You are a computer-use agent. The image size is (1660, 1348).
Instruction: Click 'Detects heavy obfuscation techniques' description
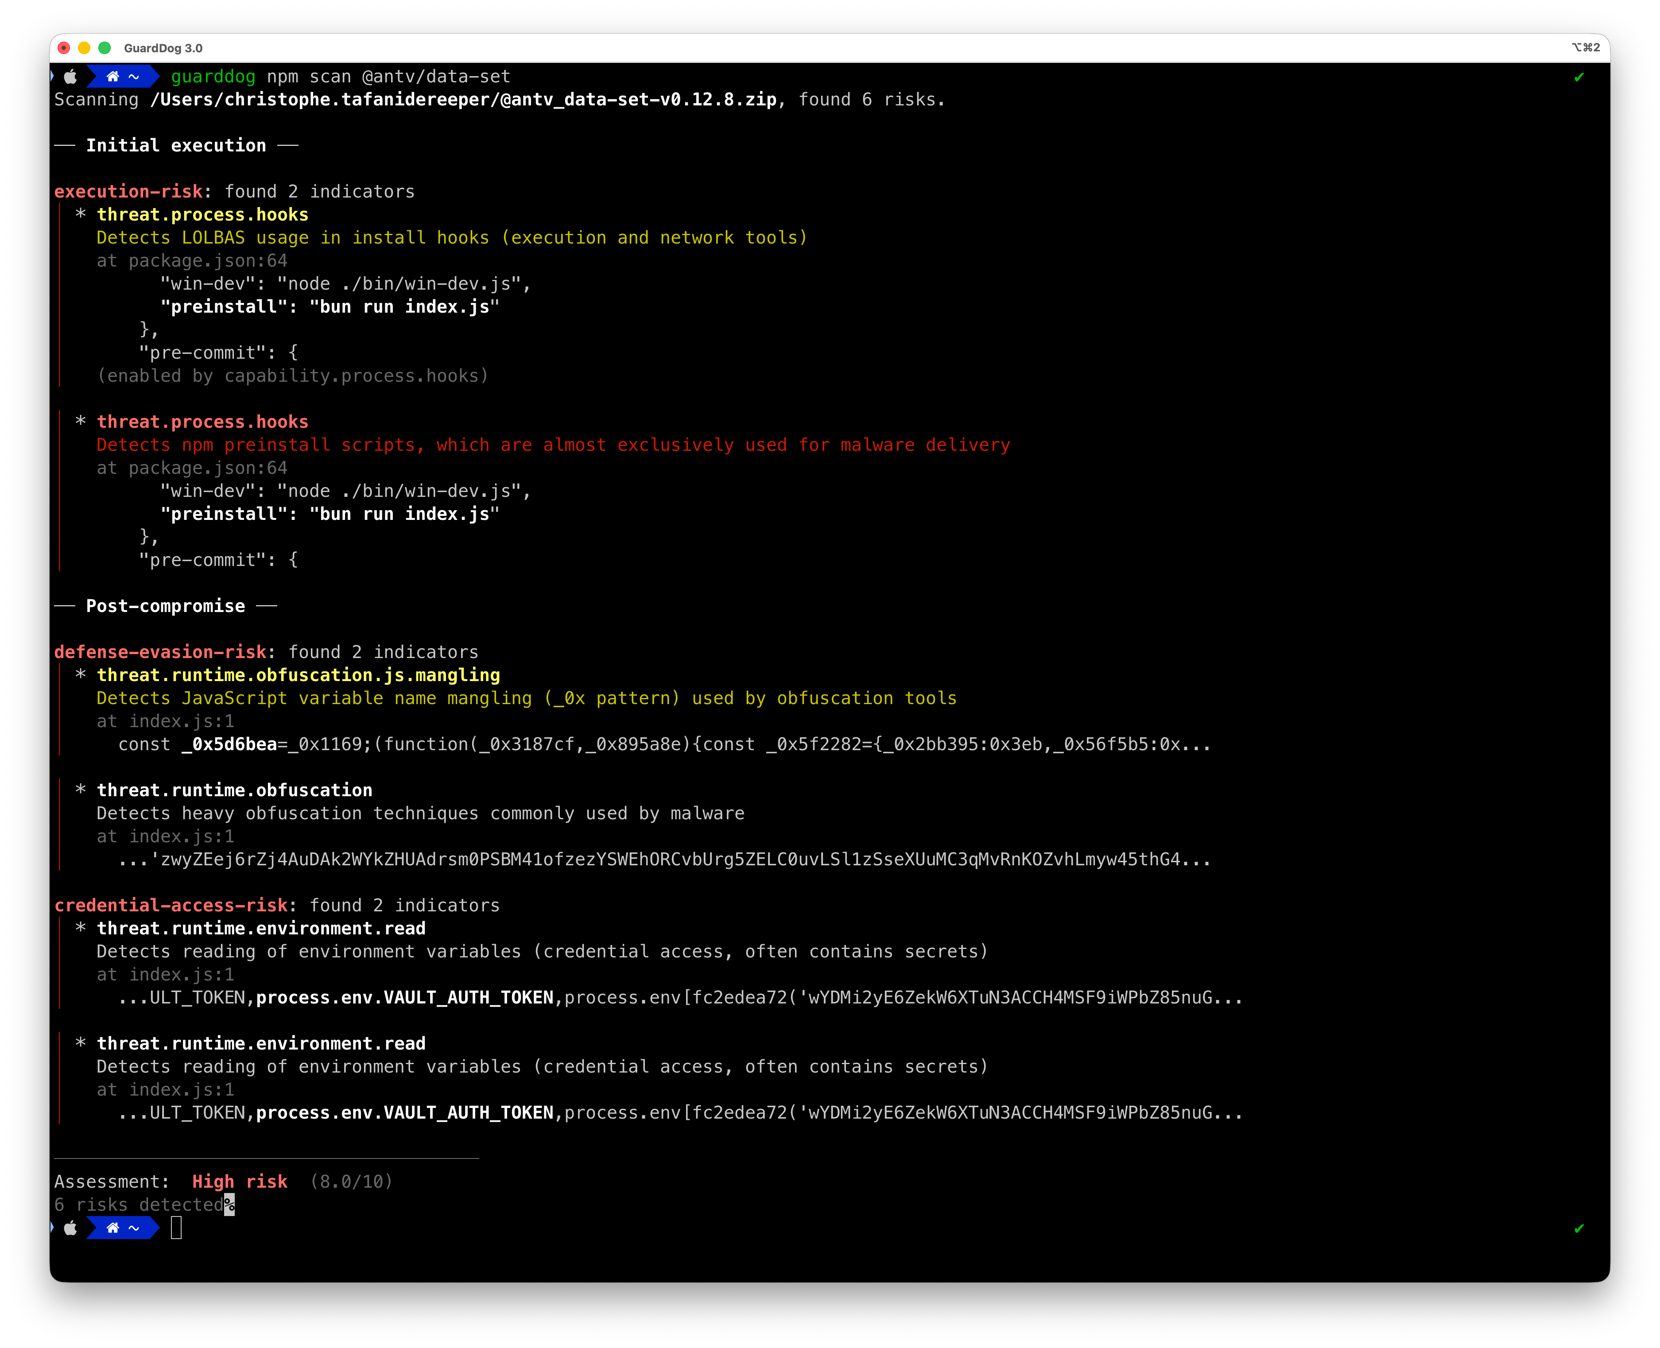point(420,813)
